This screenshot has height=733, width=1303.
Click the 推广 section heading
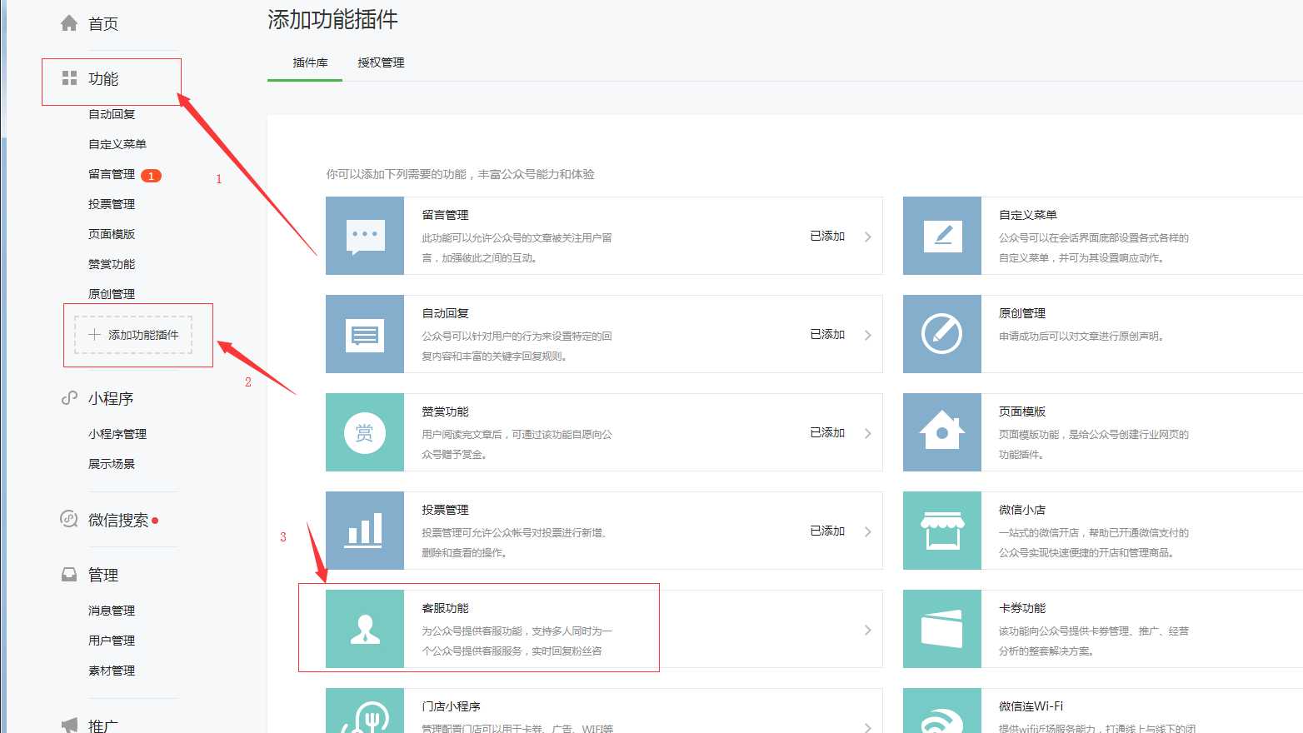(103, 726)
